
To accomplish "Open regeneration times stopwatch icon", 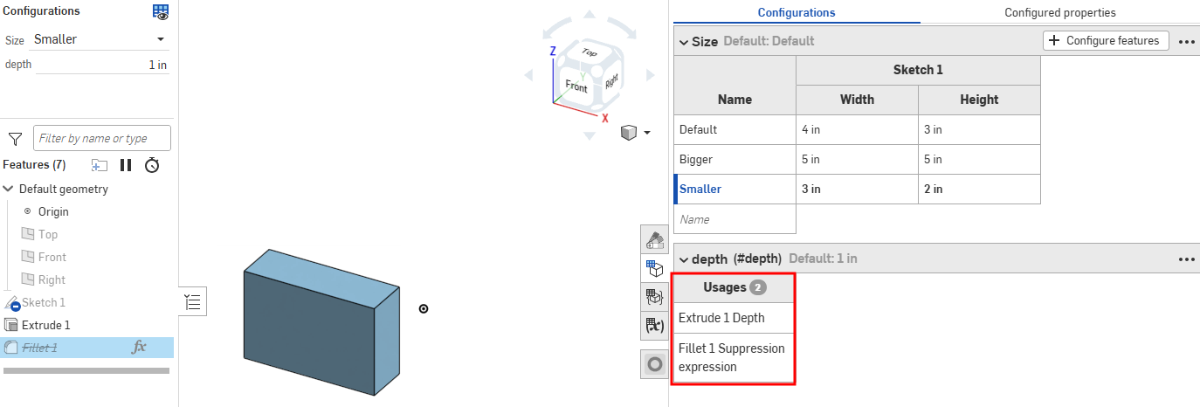I will click(152, 165).
